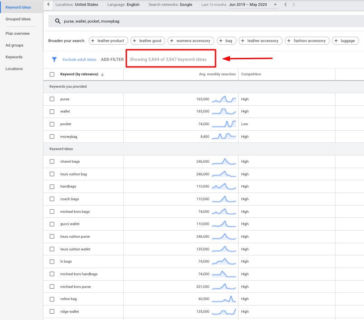Viewport: 364px width, 320px height.
Task: Switch to Grouped ideas view
Action: [x=19, y=19]
